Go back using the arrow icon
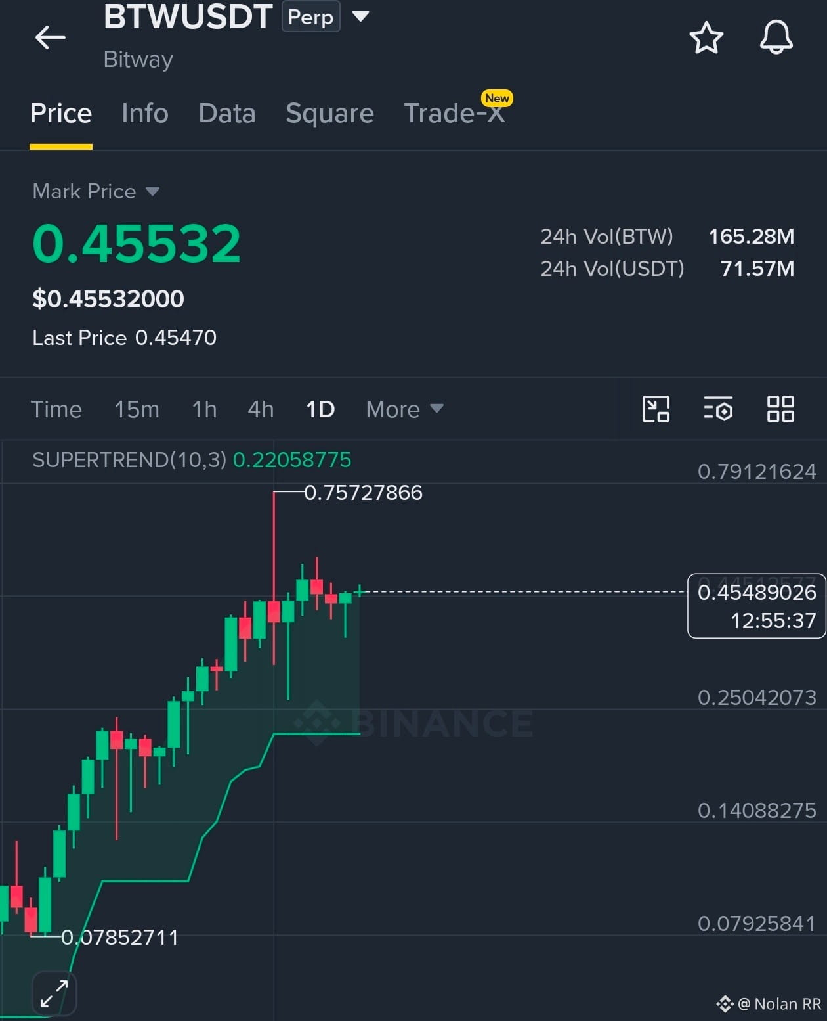Image resolution: width=827 pixels, height=1021 pixels. (51, 37)
